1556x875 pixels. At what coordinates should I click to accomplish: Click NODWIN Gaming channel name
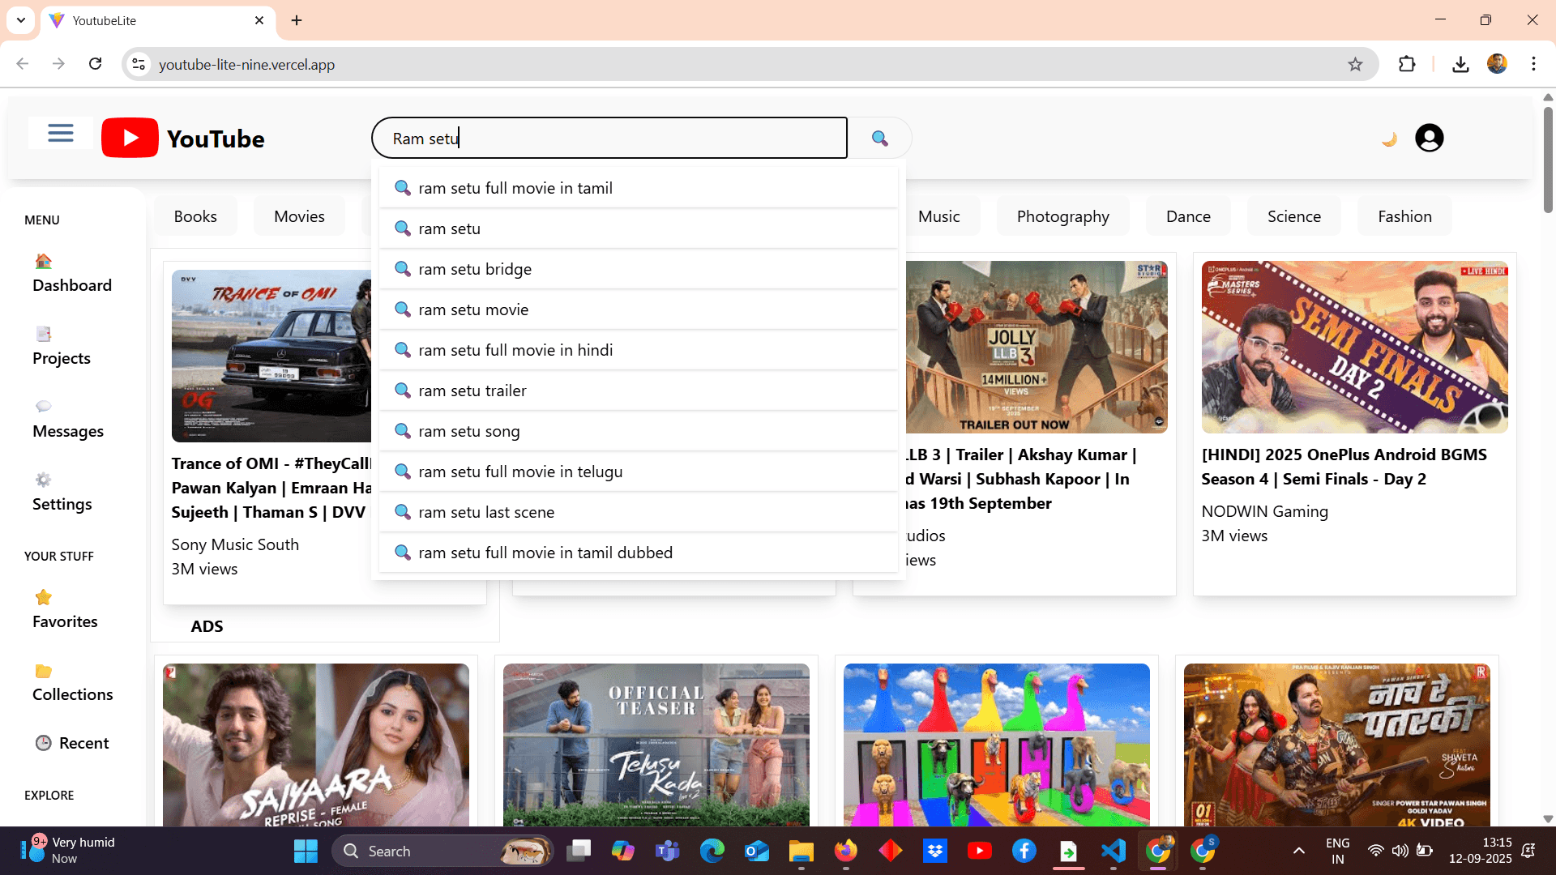click(x=1265, y=511)
